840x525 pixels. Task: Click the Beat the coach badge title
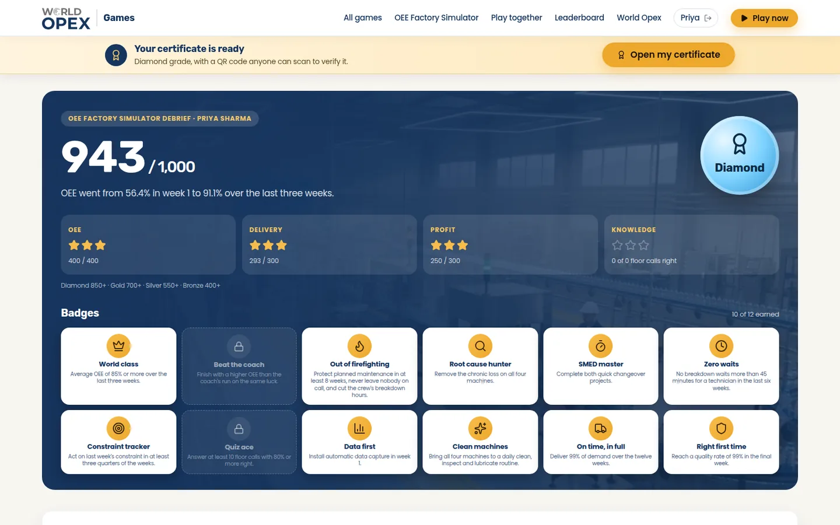(x=239, y=365)
